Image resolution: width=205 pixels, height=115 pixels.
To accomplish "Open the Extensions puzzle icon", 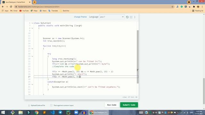I will tap(194, 6).
